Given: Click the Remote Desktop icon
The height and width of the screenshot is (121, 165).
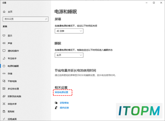Looking at the screenshot, I should point(4,119).
